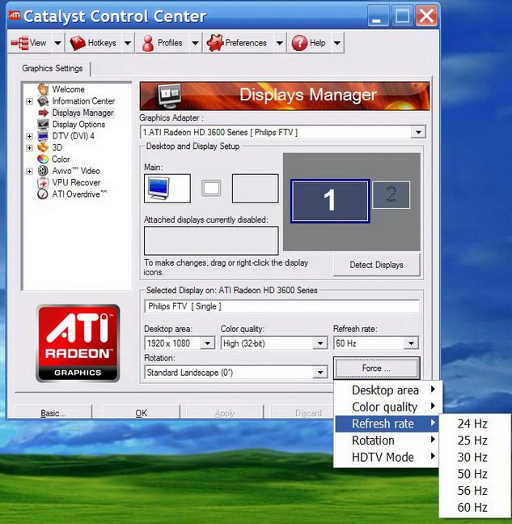The width and height of the screenshot is (512, 524).
Task: Select the Avivo Video reel icon
Action: click(43, 171)
